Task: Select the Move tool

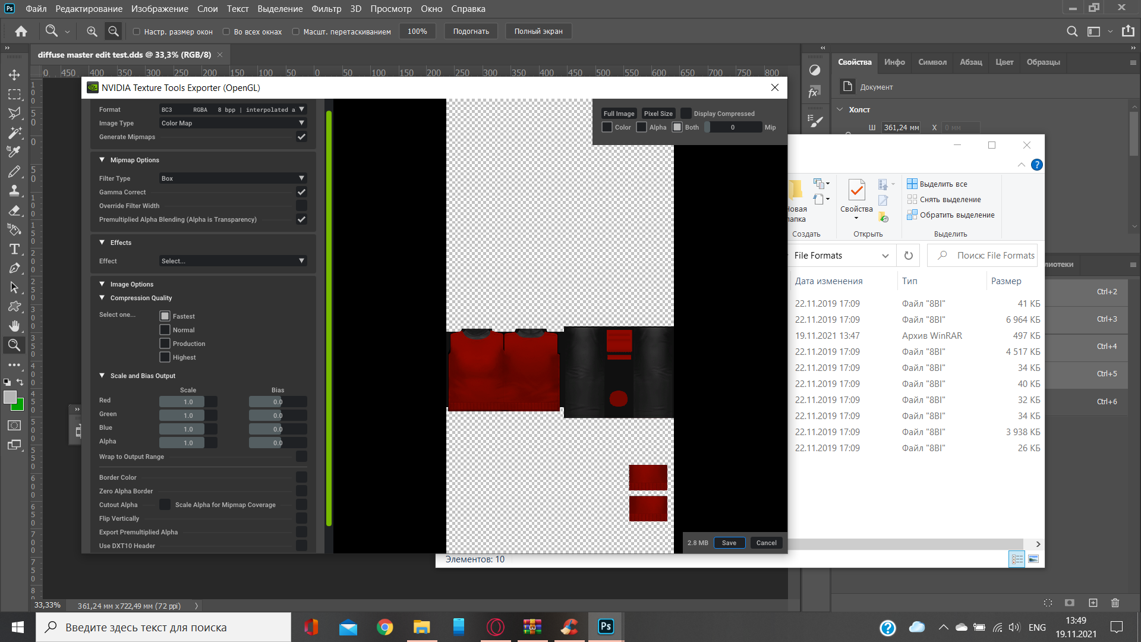Action: (x=14, y=75)
